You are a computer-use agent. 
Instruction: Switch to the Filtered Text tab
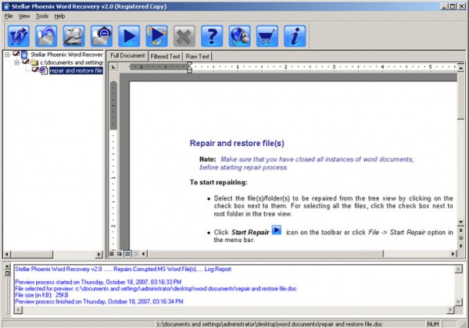166,56
